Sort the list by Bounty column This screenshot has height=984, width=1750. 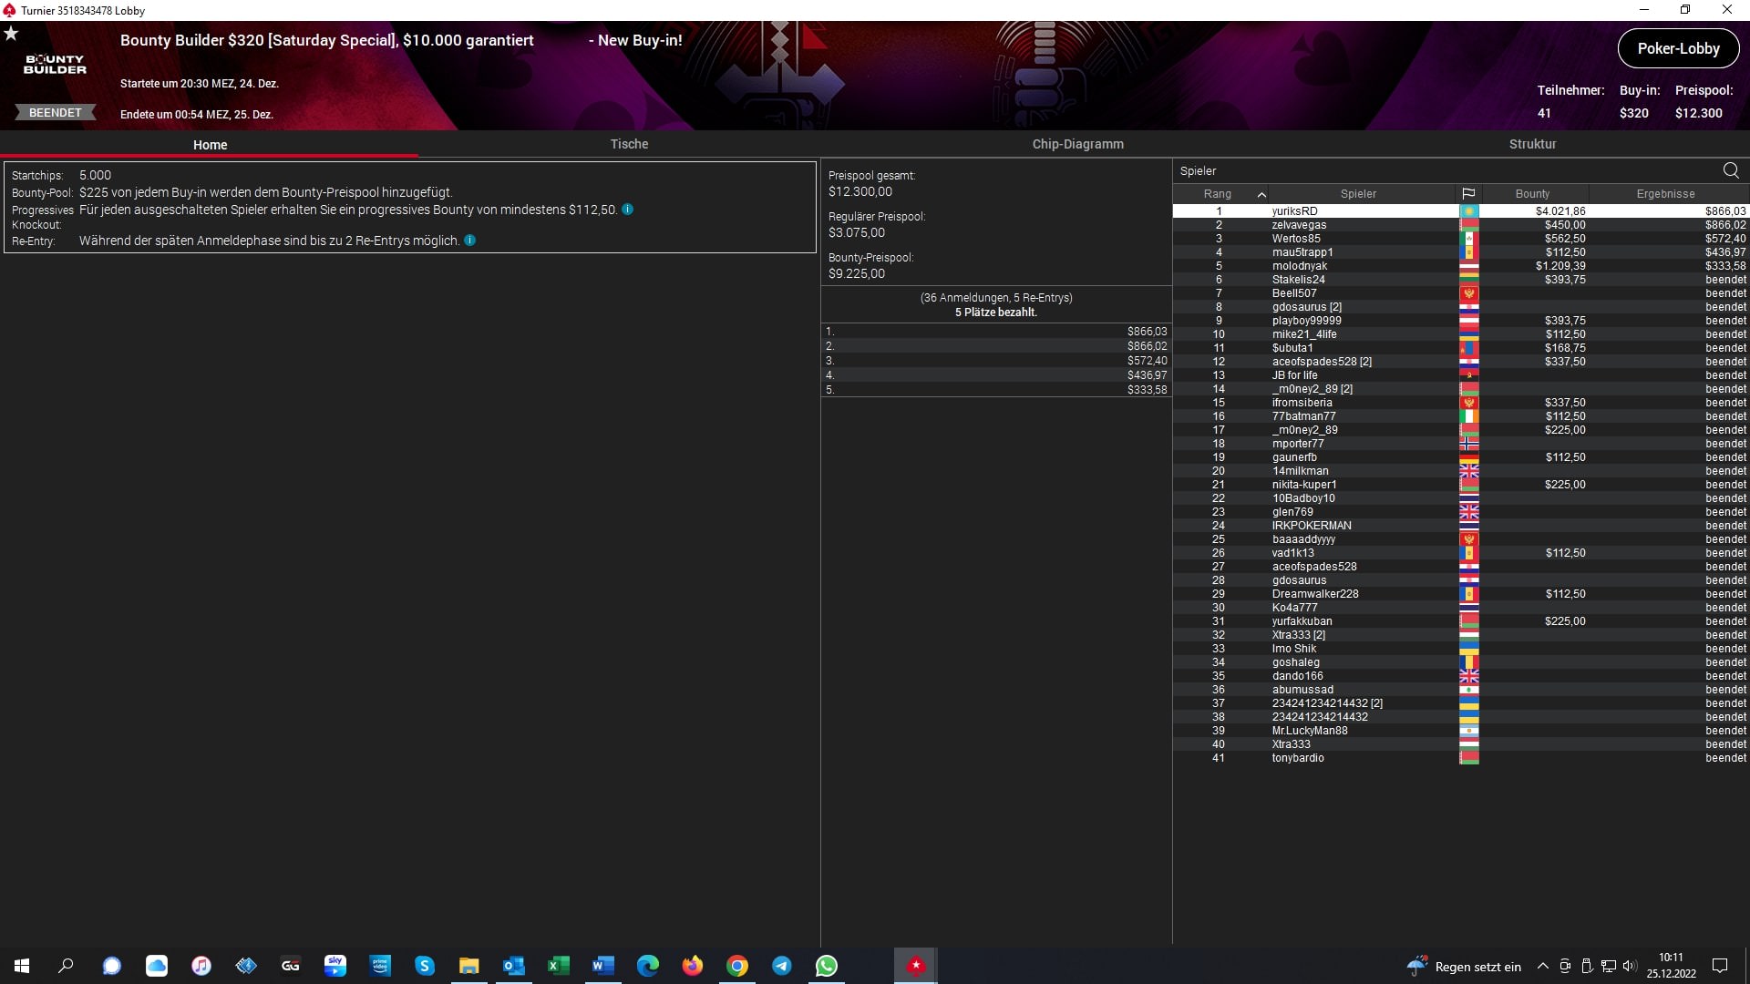[x=1531, y=194]
